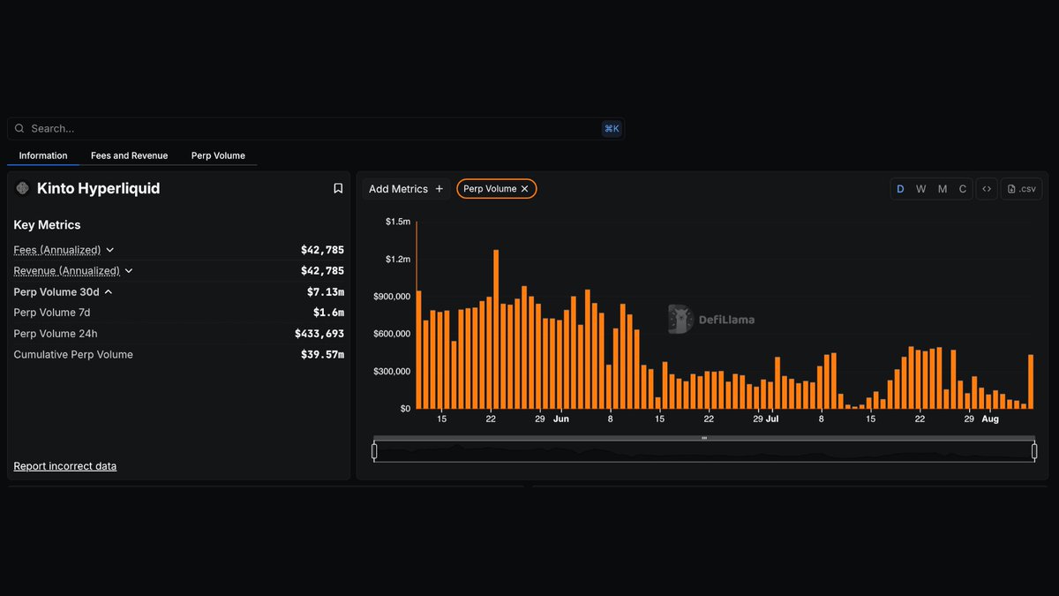Download chart data as .csv
Image resolution: width=1059 pixels, height=596 pixels.
tap(1022, 189)
